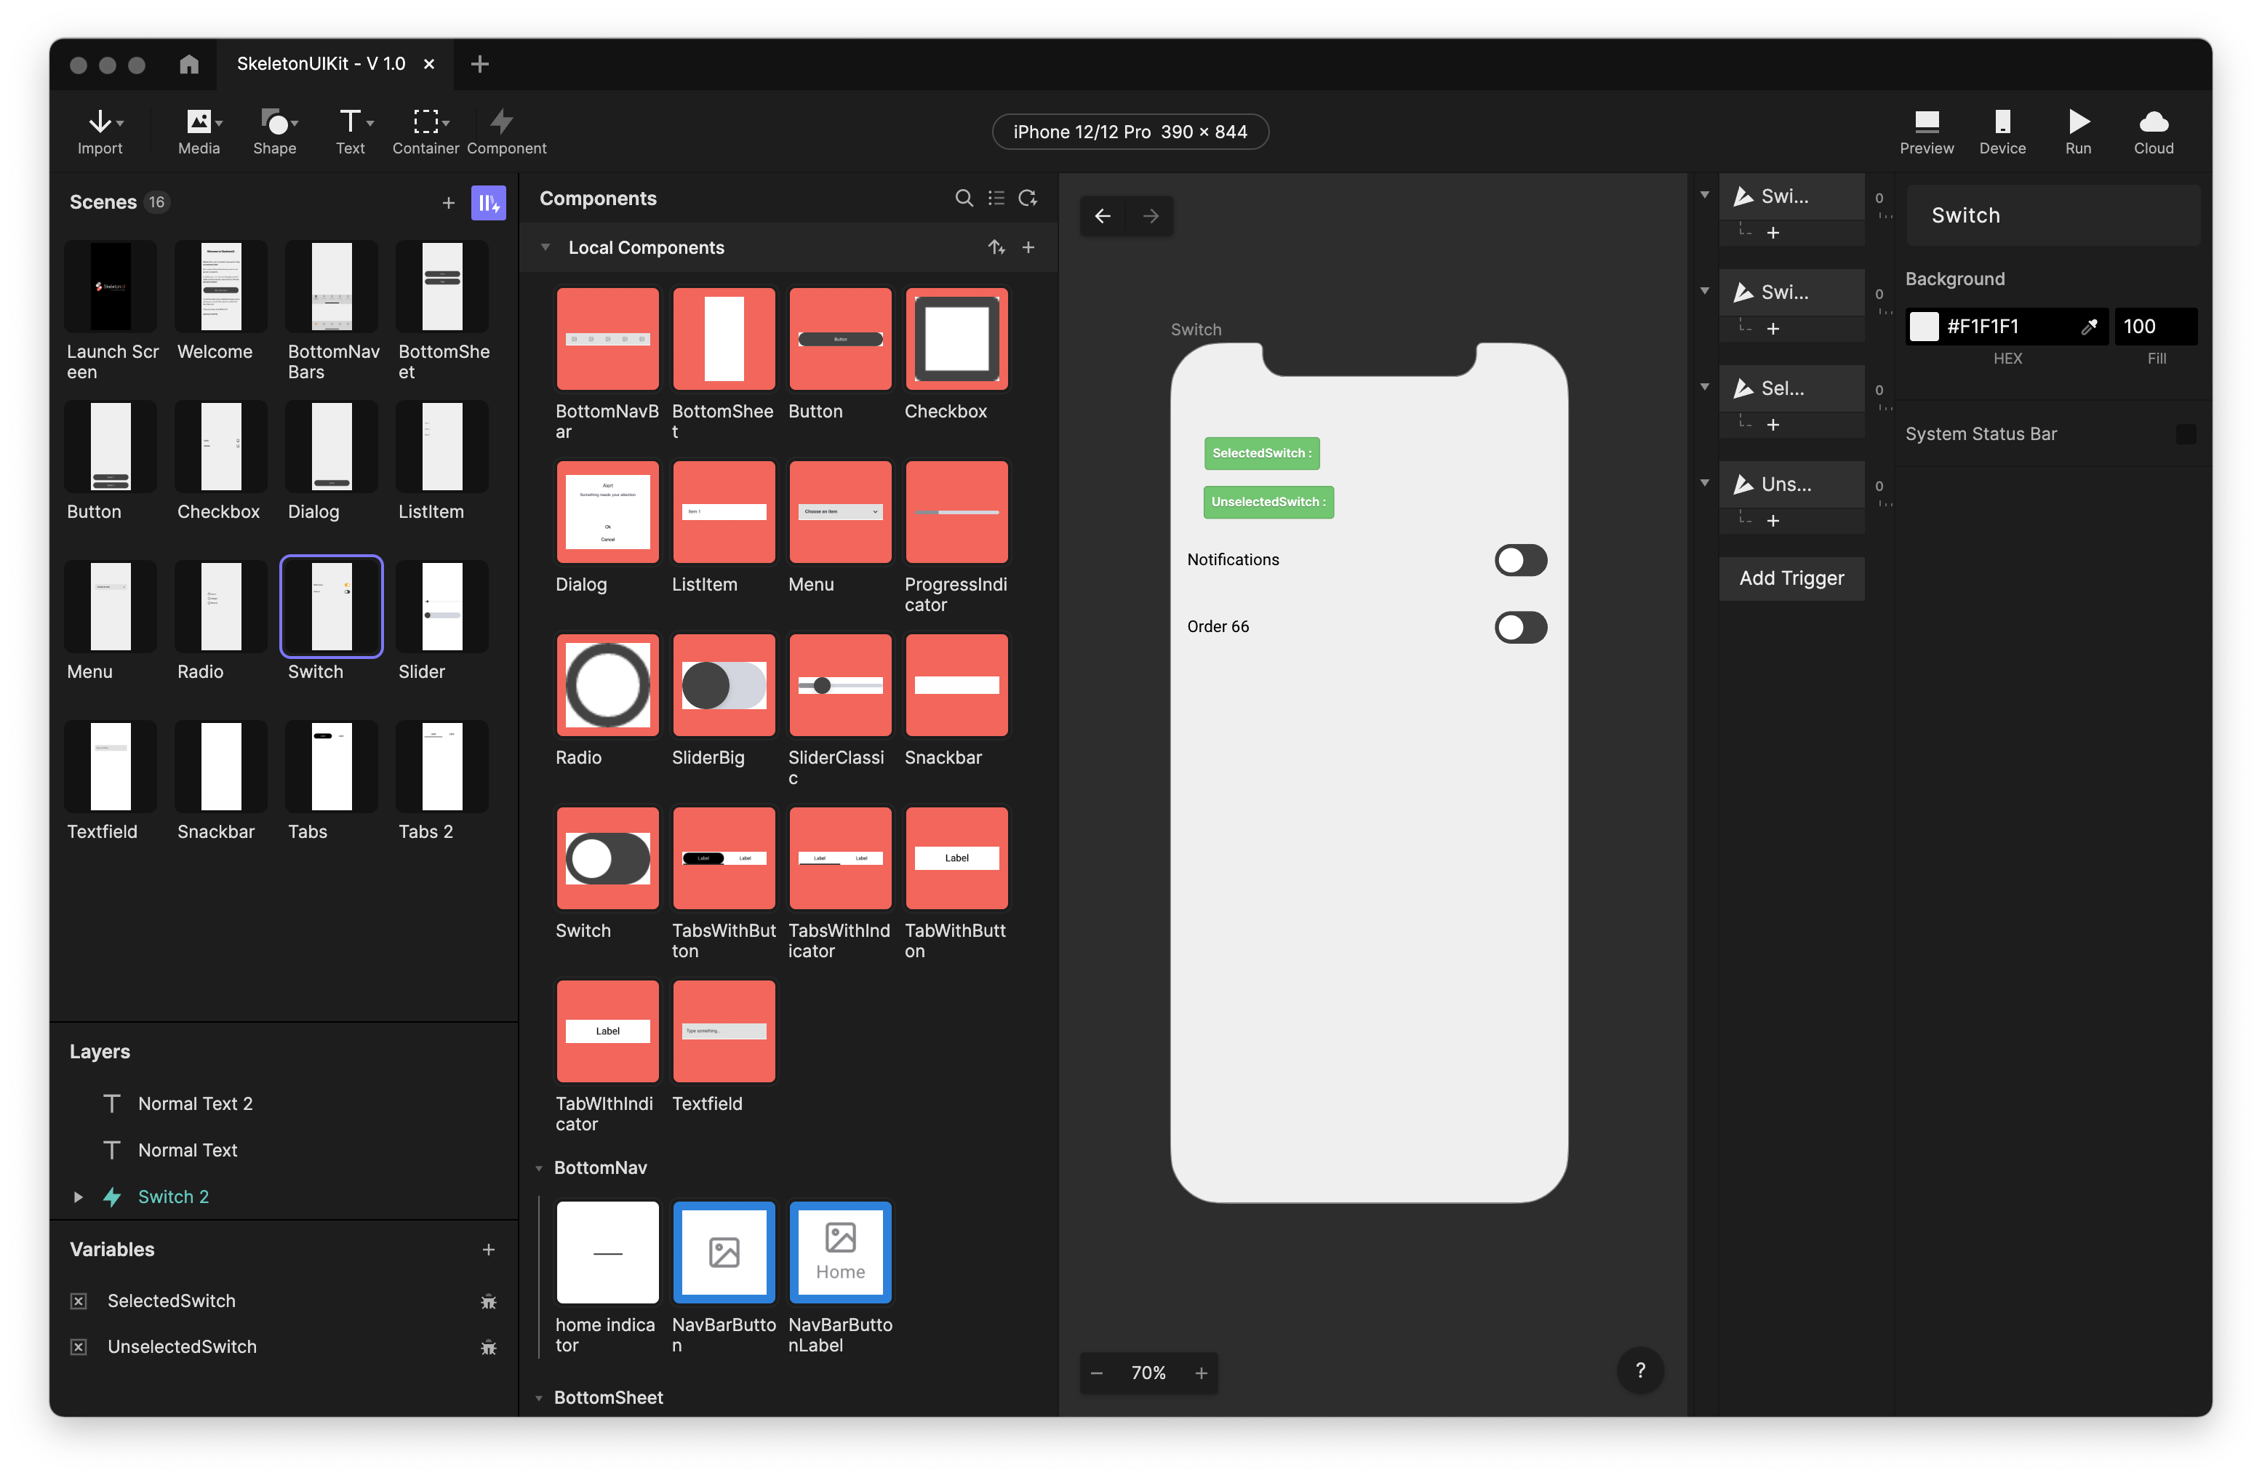2262x1478 pixels.
Task: Open a new tab with plus
Action: 480,64
